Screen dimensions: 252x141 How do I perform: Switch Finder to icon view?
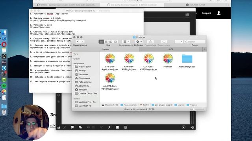(x=101, y=42)
